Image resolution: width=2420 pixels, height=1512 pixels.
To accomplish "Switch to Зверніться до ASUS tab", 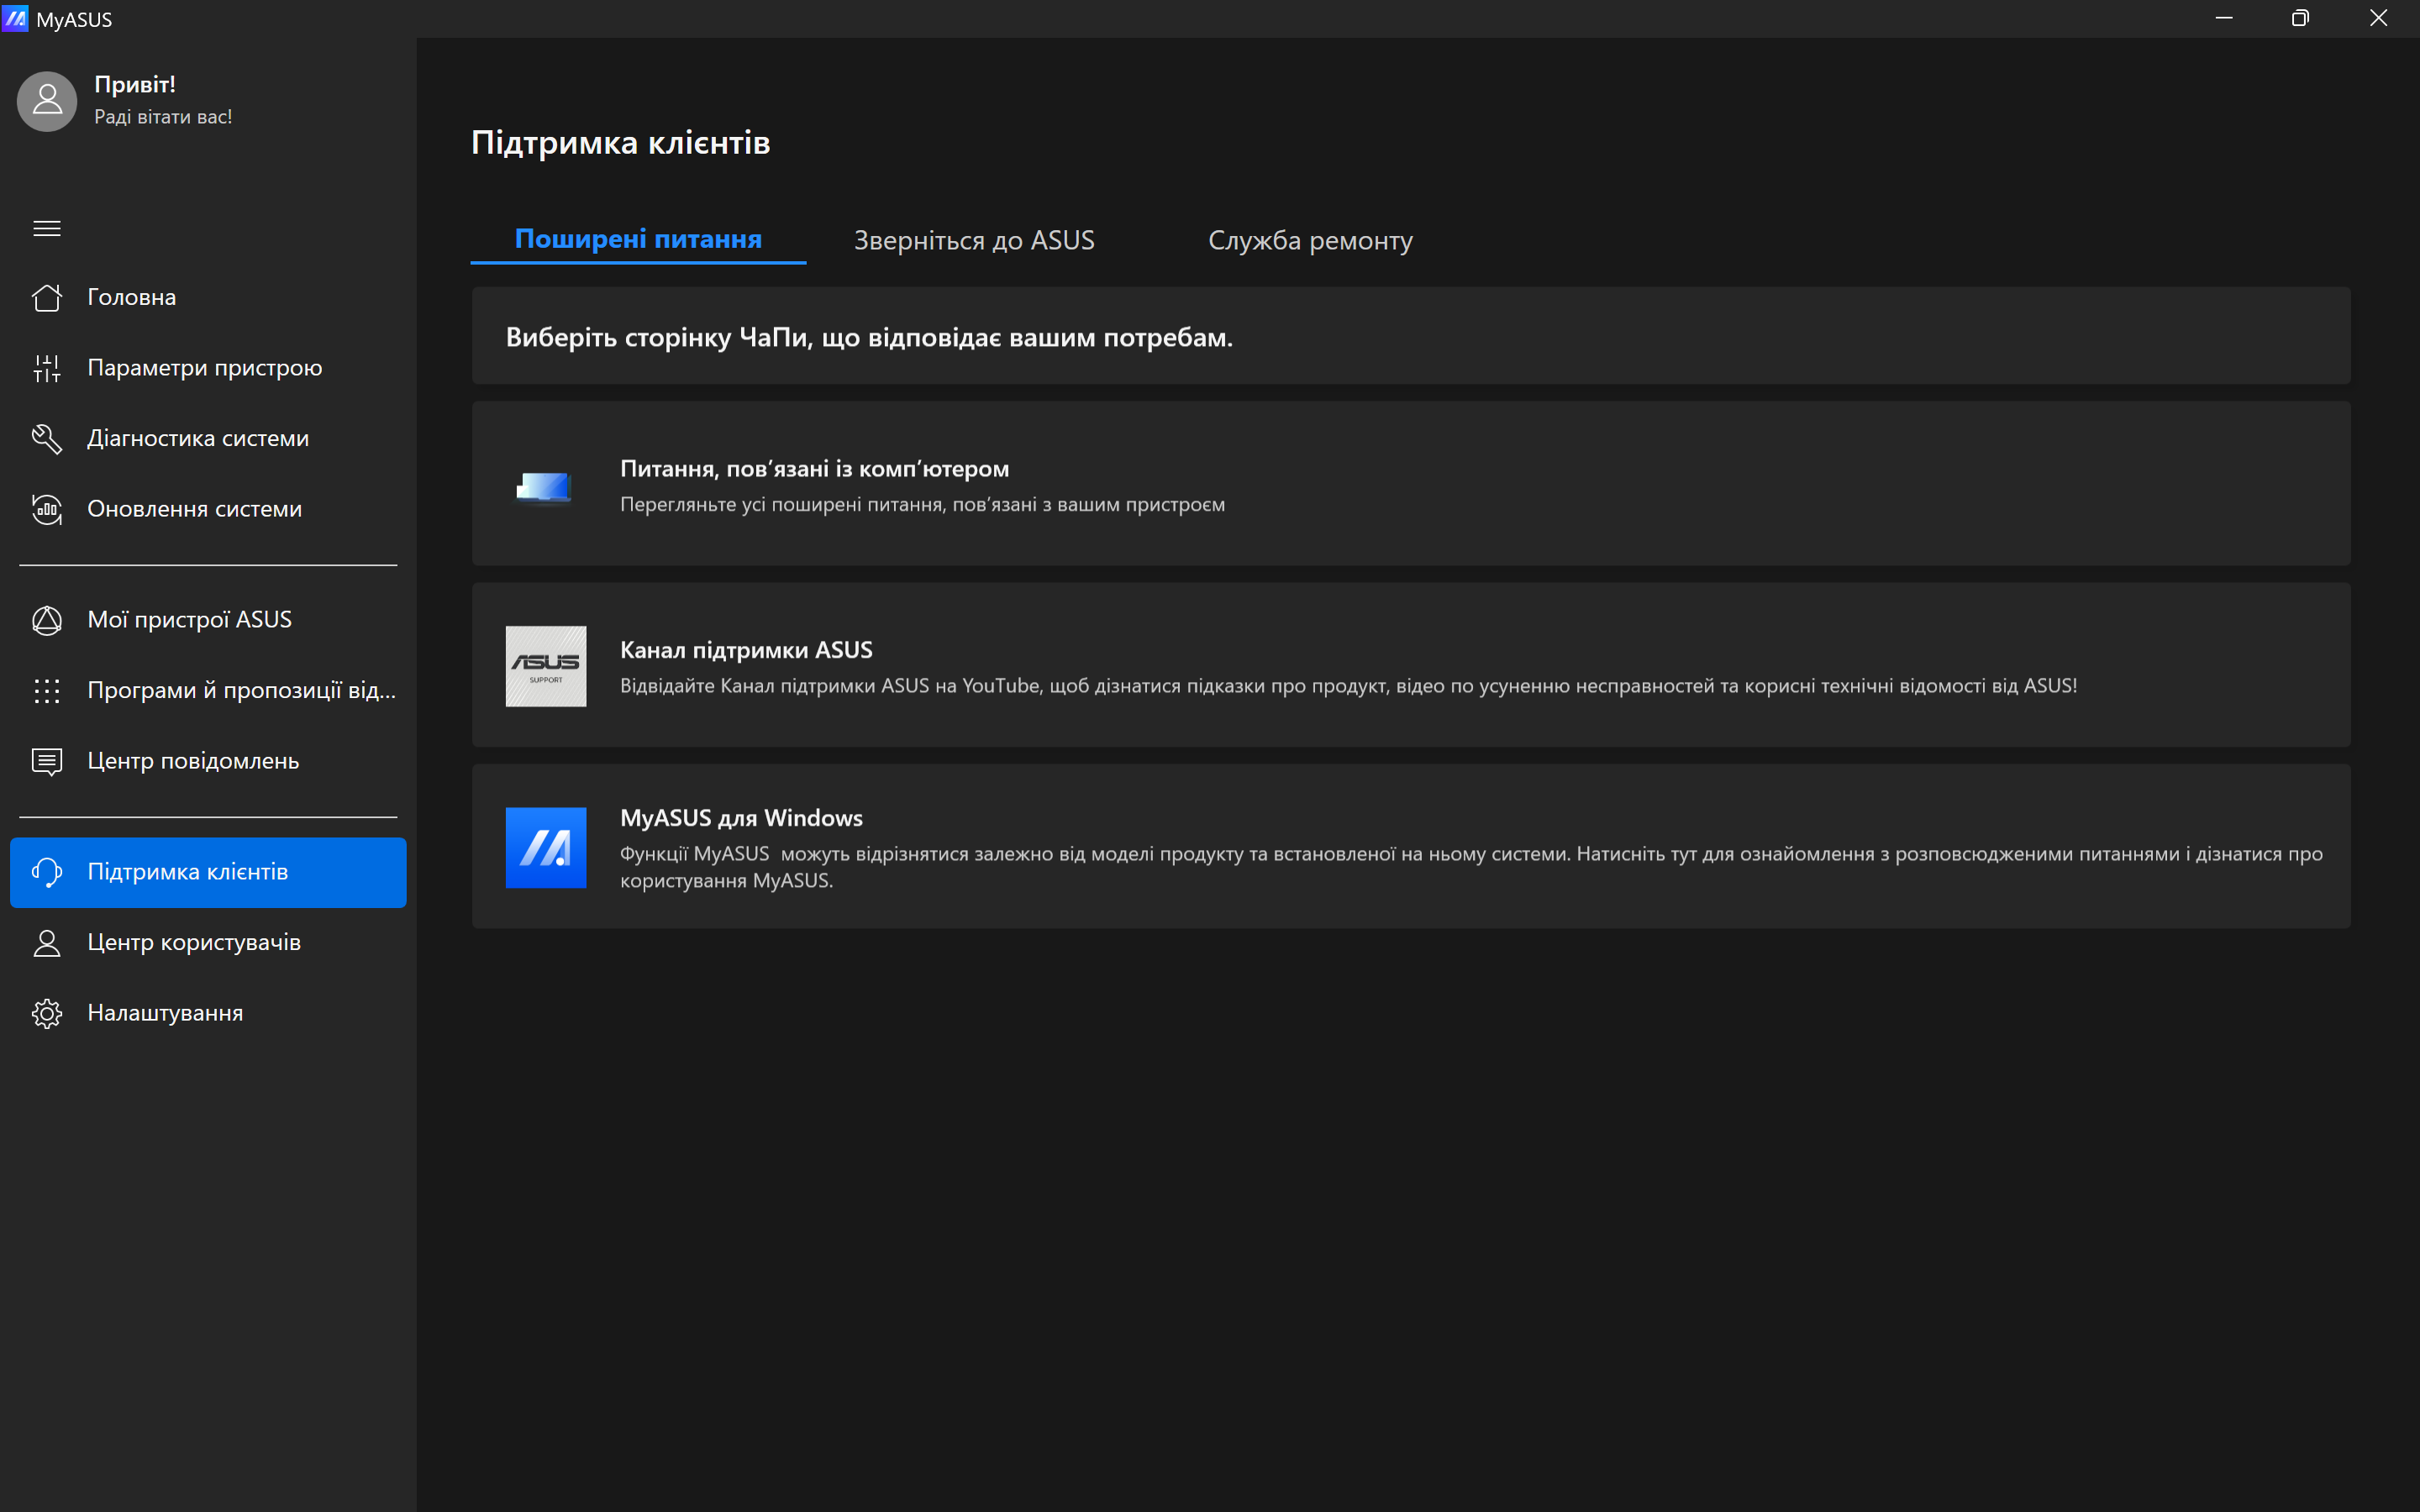I will point(973,240).
